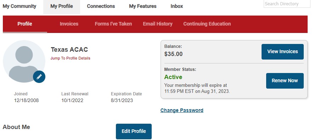The height and width of the screenshot is (140, 314).
Task: Click the View Invoices button
Action: pos(282,52)
